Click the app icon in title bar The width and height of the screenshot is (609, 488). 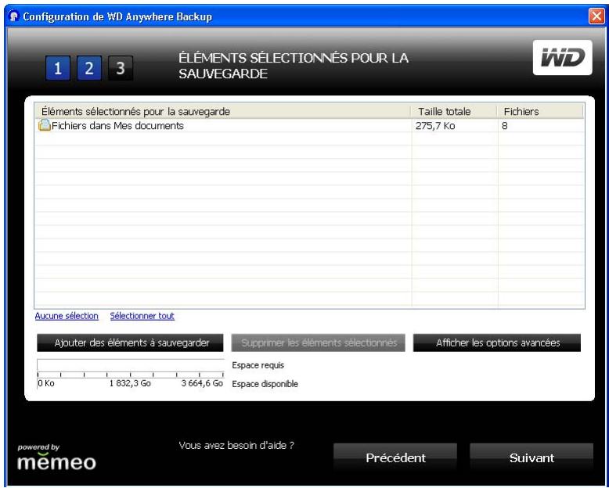[14, 16]
